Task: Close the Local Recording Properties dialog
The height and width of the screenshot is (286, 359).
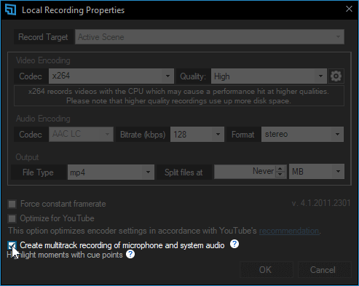Action: click(349, 9)
